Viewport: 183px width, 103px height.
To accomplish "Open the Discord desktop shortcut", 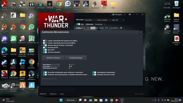I will [5, 40].
